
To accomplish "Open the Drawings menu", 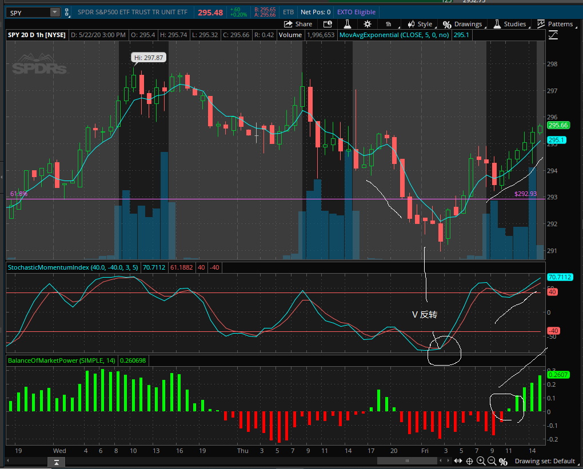I will (x=464, y=24).
